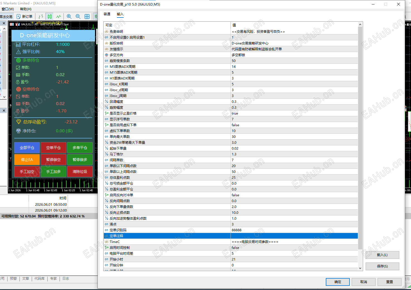Edit the empty 定单注释 value field
Screen dimensions: 411x290
point(294,236)
